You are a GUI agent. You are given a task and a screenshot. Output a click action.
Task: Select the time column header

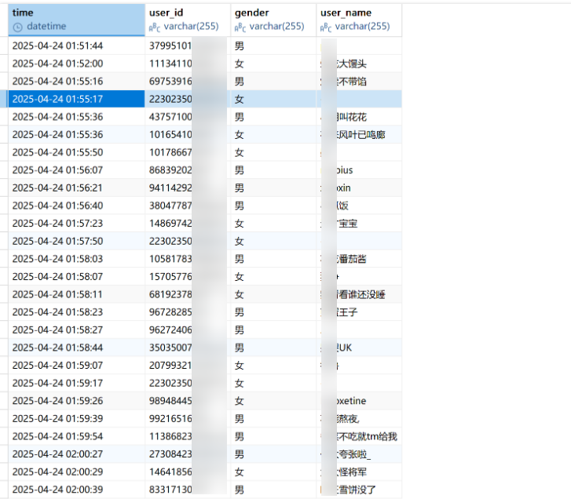(24, 13)
